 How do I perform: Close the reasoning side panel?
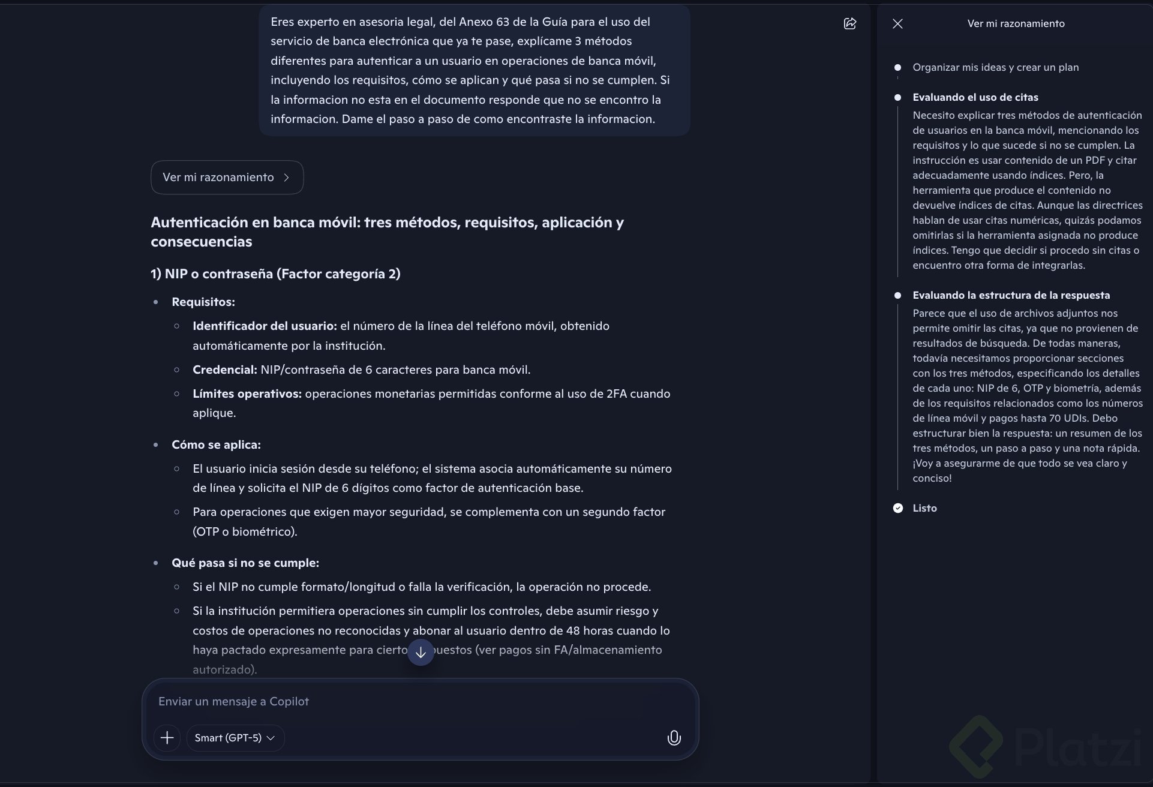897,23
